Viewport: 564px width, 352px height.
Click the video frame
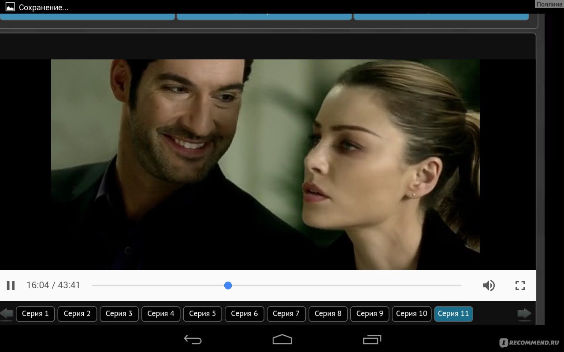265,165
